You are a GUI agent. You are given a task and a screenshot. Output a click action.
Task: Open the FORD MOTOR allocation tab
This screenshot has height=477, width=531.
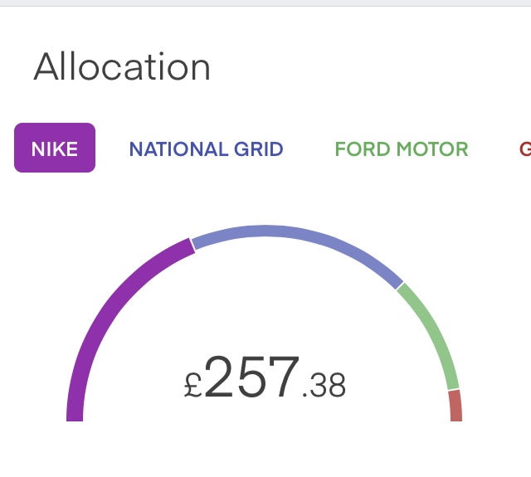tap(402, 149)
